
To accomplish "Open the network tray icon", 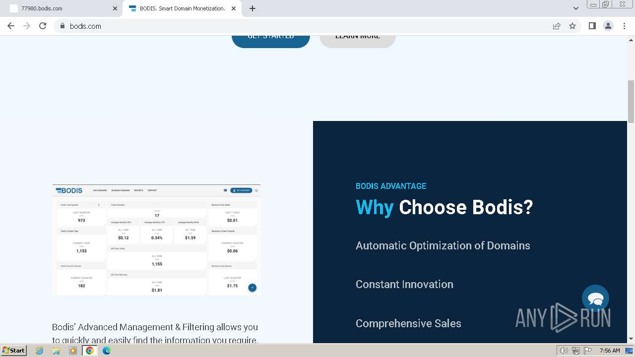I will point(576,351).
